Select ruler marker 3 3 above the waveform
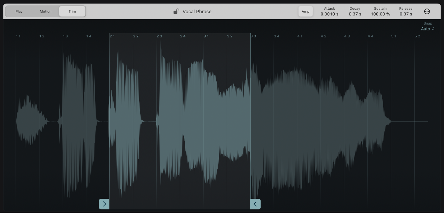444x213 pixels. point(254,36)
